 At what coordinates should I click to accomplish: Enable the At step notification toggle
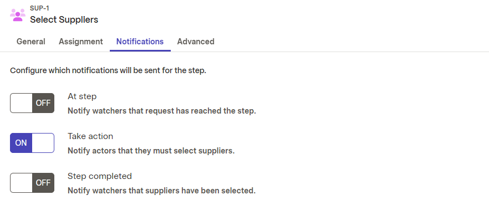click(x=32, y=103)
